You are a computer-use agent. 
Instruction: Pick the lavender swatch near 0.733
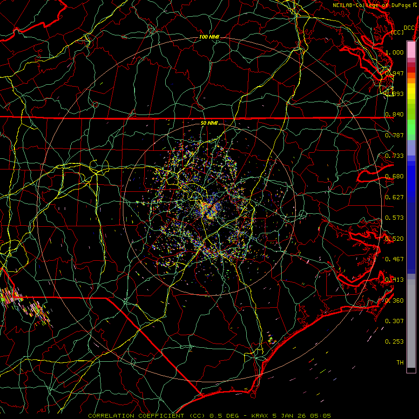click(x=411, y=148)
